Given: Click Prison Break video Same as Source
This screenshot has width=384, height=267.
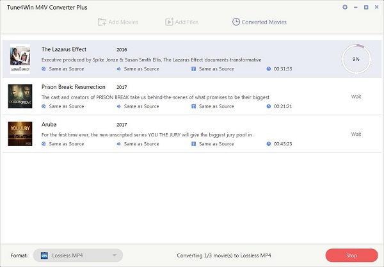Looking at the screenshot, I should (x=67, y=106).
